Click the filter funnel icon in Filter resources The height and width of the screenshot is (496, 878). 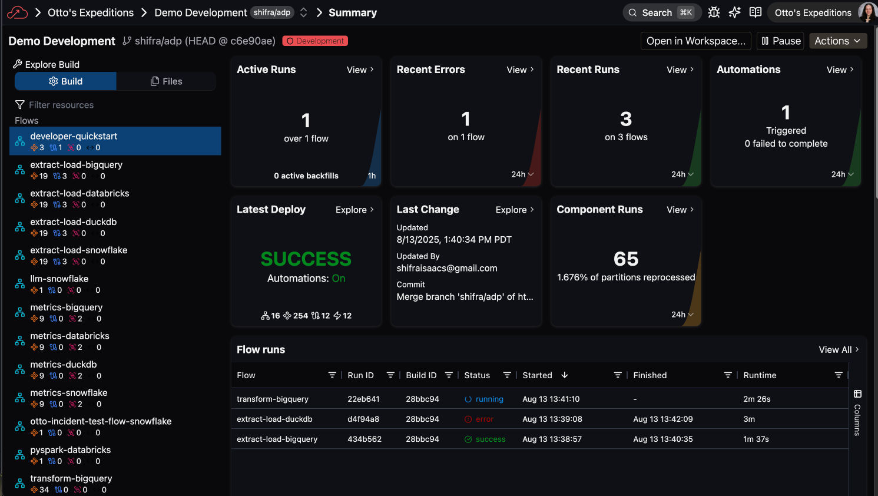click(x=20, y=105)
